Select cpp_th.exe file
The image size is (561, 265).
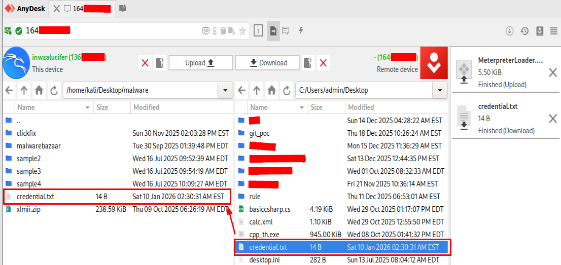point(341,235)
